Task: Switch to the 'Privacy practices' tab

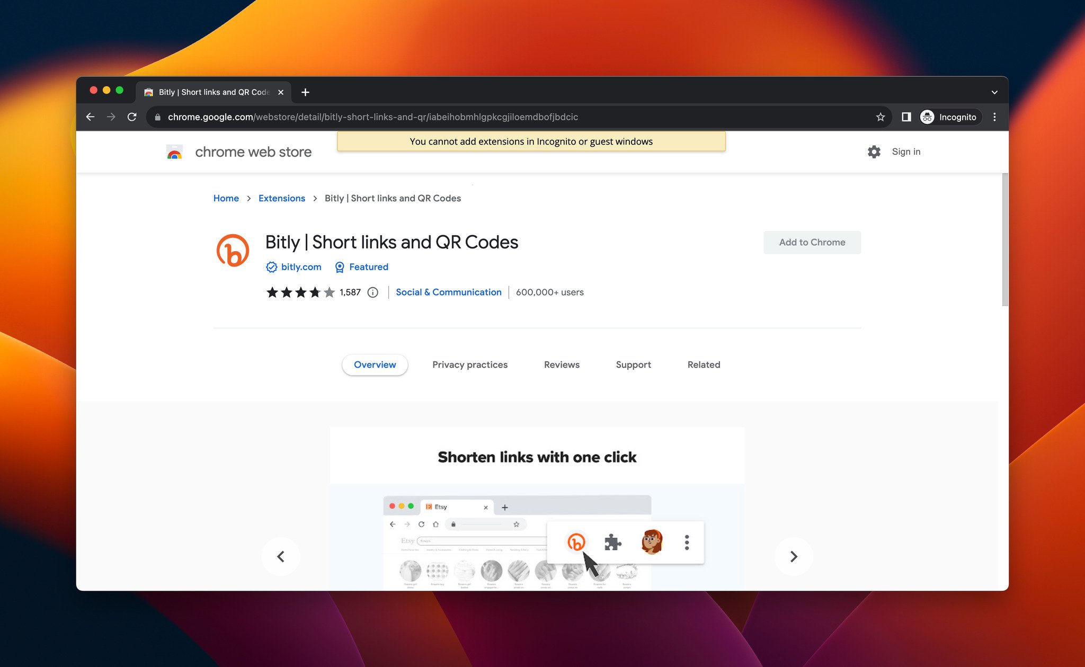Action: [469, 364]
